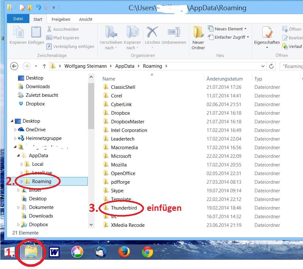
Task: Open the Freigeben ribbon tab
Action: click(x=60, y=19)
